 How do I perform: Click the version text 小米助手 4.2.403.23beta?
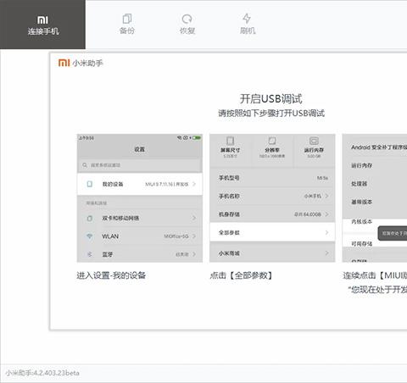coord(42,373)
